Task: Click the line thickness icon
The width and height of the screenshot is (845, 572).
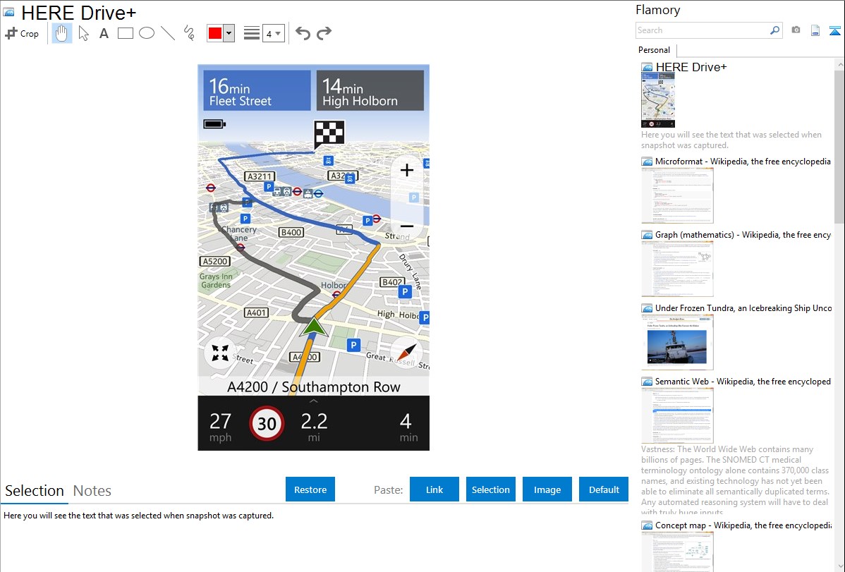Action: [x=252, y=33]
